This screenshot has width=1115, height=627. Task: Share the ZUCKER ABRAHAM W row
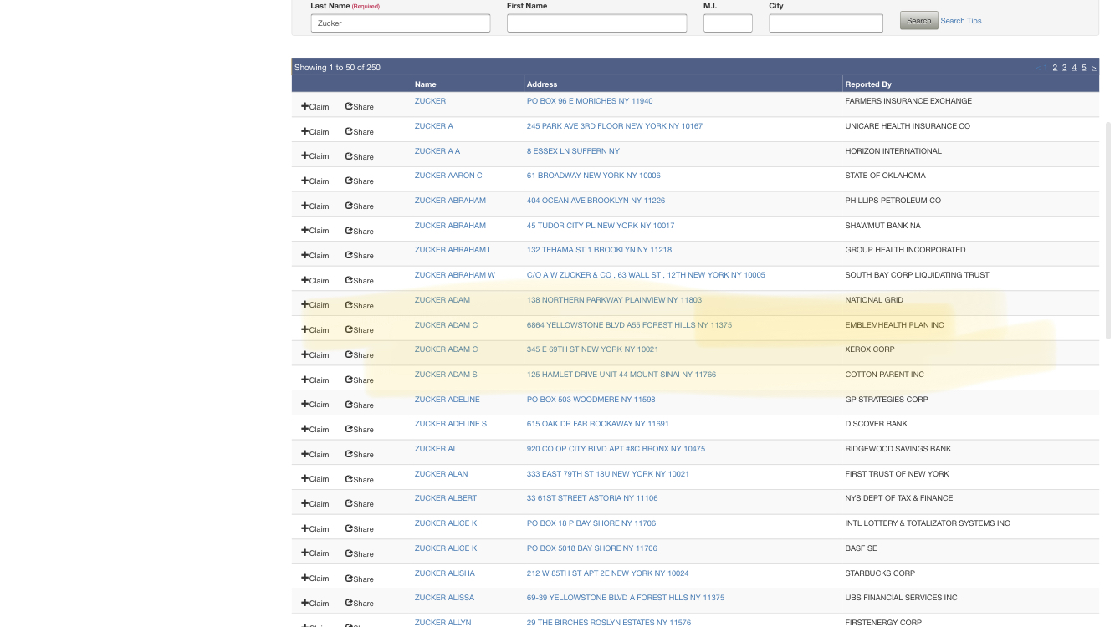coord(360,280)
